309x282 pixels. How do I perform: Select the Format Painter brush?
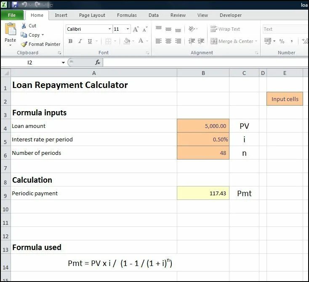coord(24,44)
